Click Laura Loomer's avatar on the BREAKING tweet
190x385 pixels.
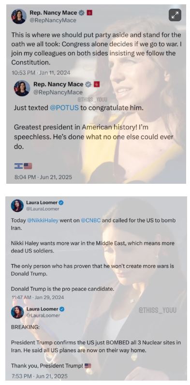click(17, 312)
